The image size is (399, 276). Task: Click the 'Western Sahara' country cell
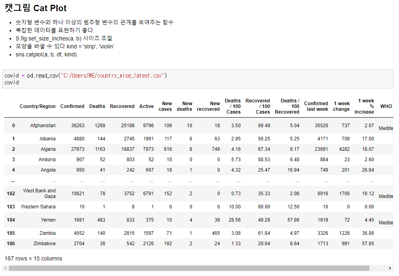click(38, 207)
